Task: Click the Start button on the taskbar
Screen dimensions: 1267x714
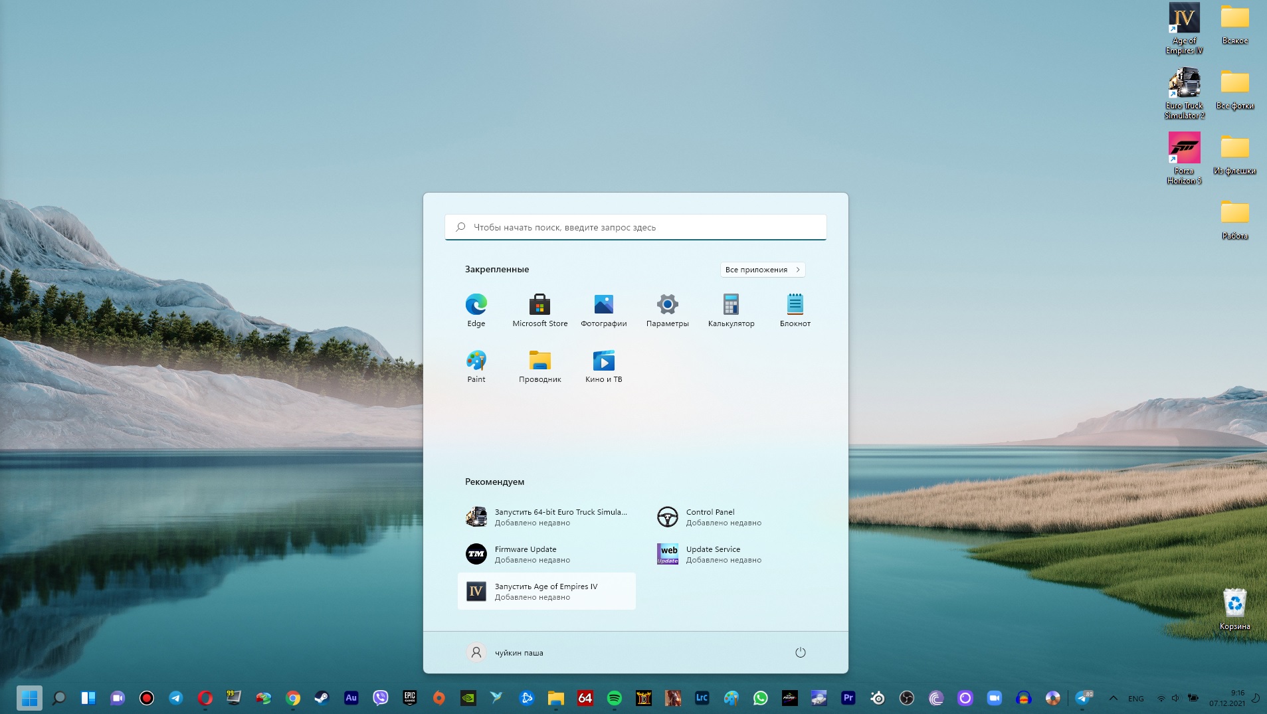Action: [x=28, y=698]
